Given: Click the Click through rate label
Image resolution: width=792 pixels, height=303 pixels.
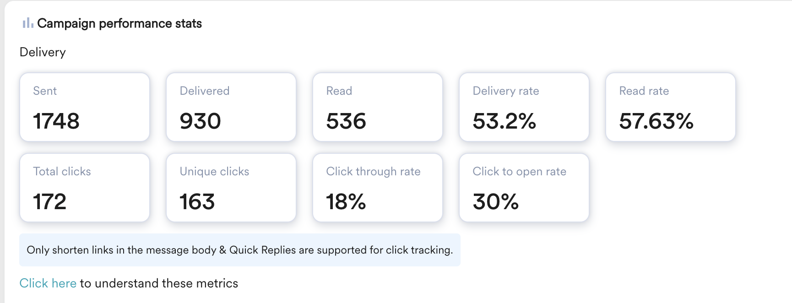Looking at the screenshot, I should [x=373, y=172].
